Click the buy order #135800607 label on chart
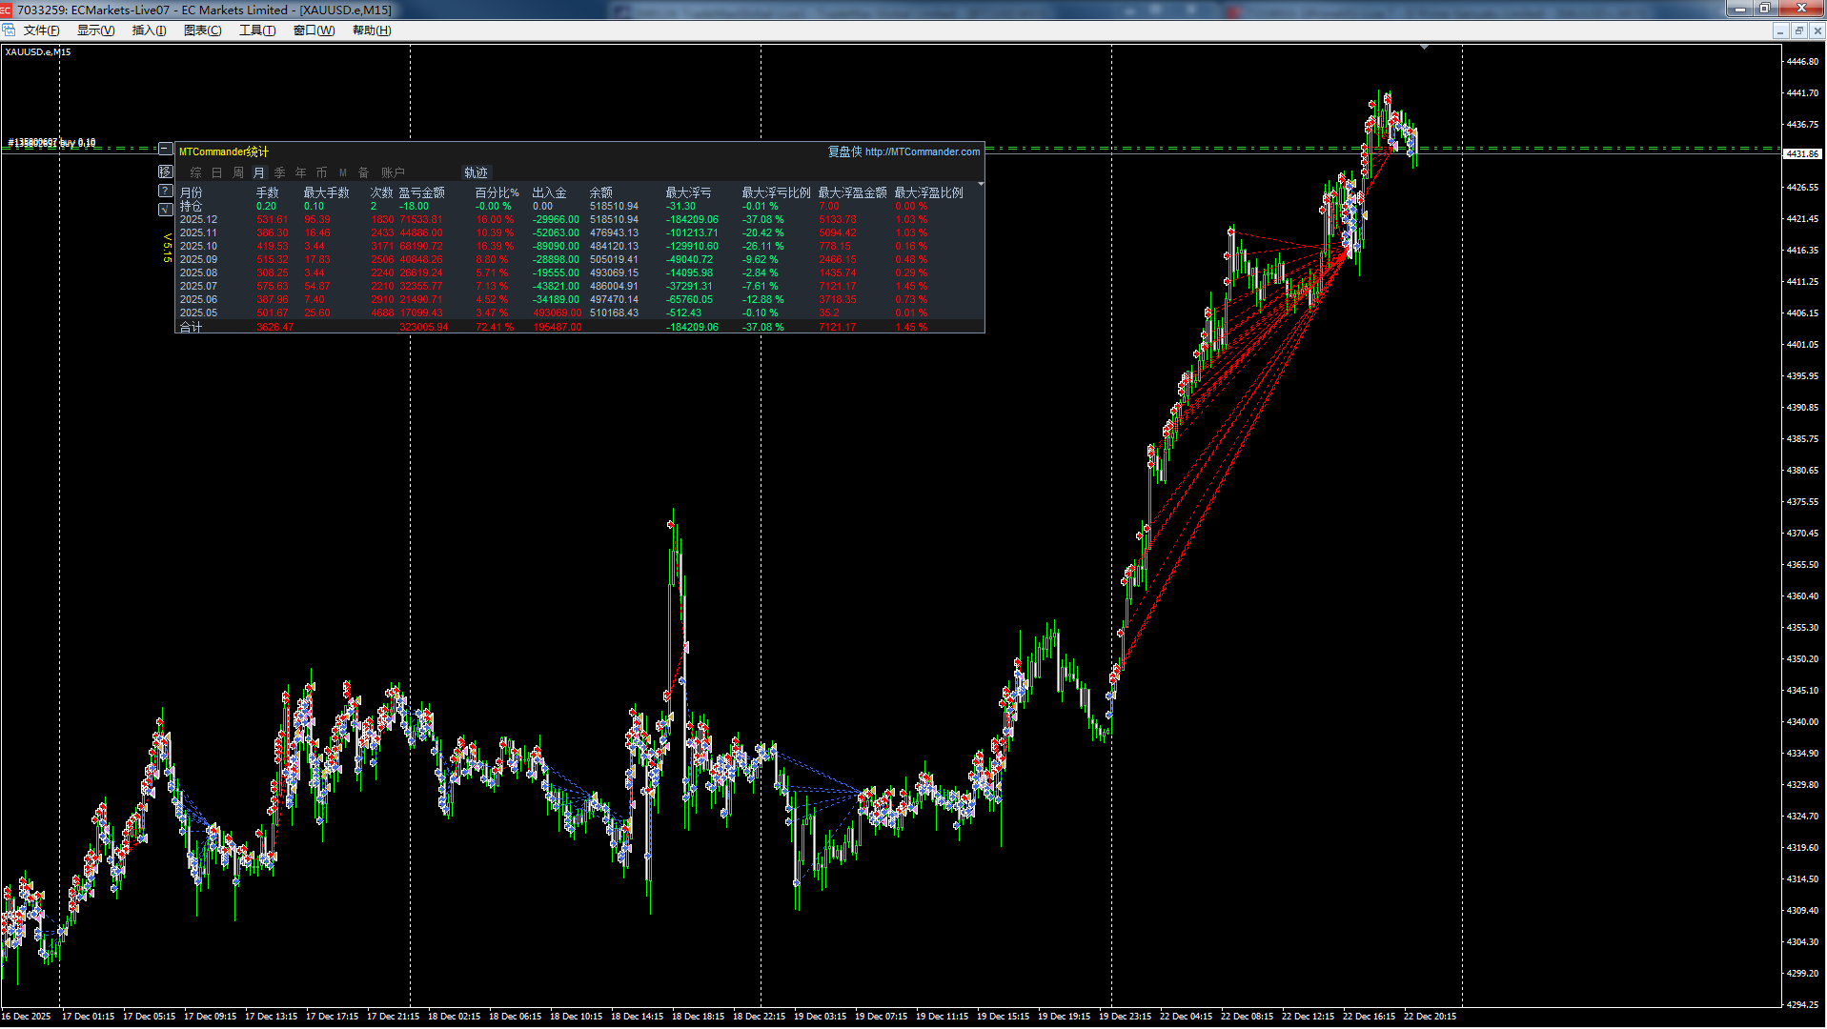 (51, 143)
